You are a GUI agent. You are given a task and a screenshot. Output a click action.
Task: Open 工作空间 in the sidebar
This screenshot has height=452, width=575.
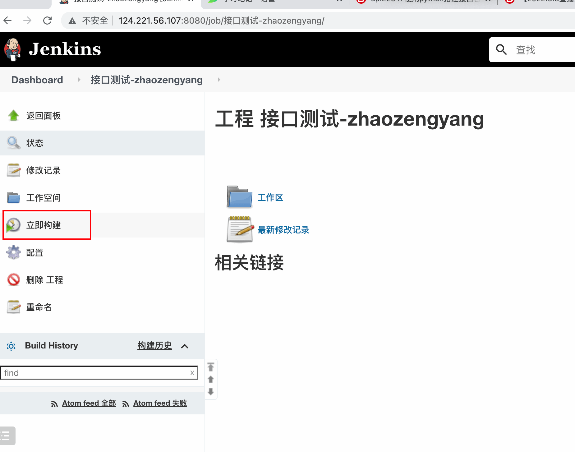44,198
